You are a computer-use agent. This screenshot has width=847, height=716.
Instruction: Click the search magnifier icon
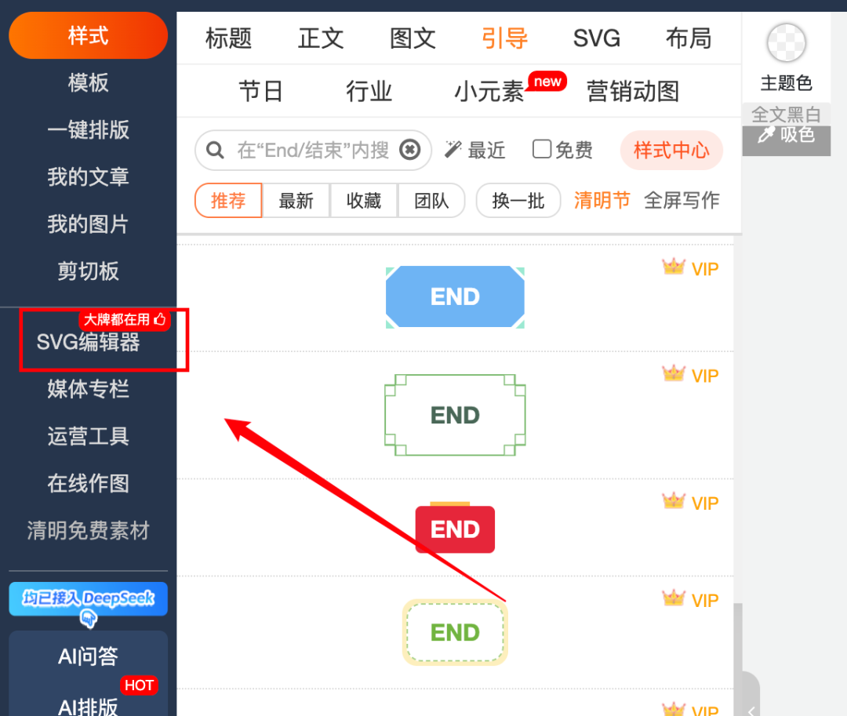[215, 150]
